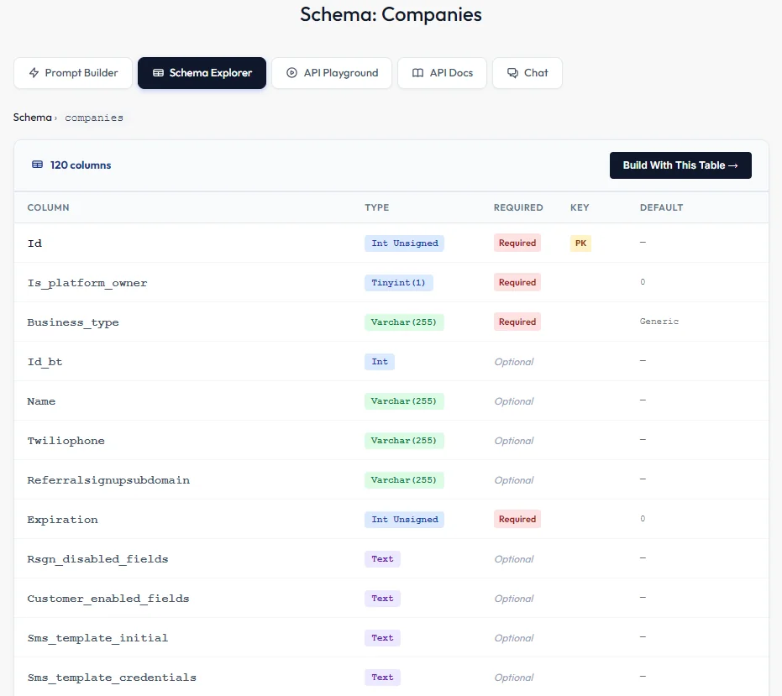Click the REQUIRED column header

(x=518, y=207)
